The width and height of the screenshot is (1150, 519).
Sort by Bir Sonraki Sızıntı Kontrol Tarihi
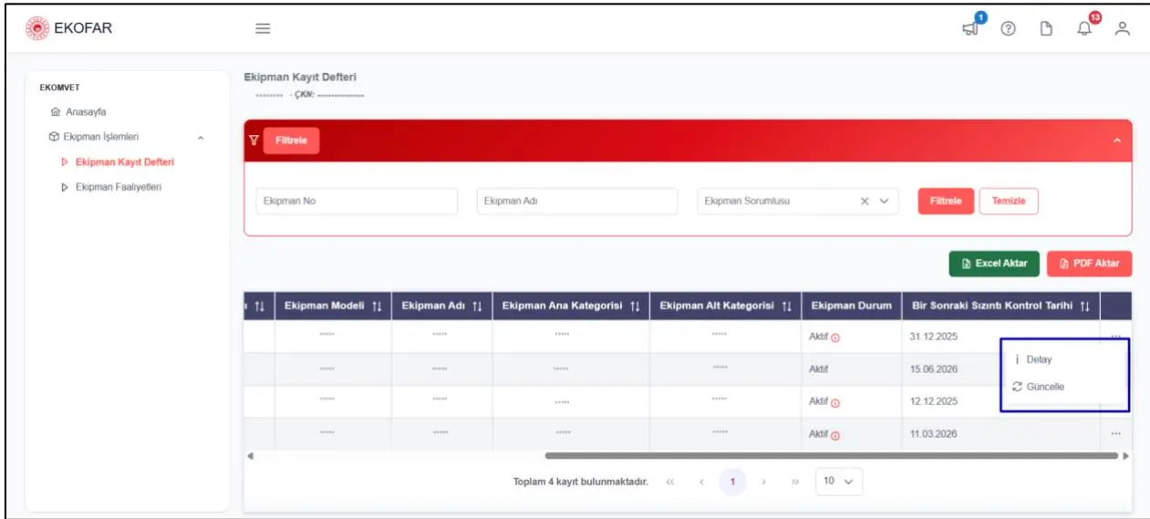(1085, 306)
